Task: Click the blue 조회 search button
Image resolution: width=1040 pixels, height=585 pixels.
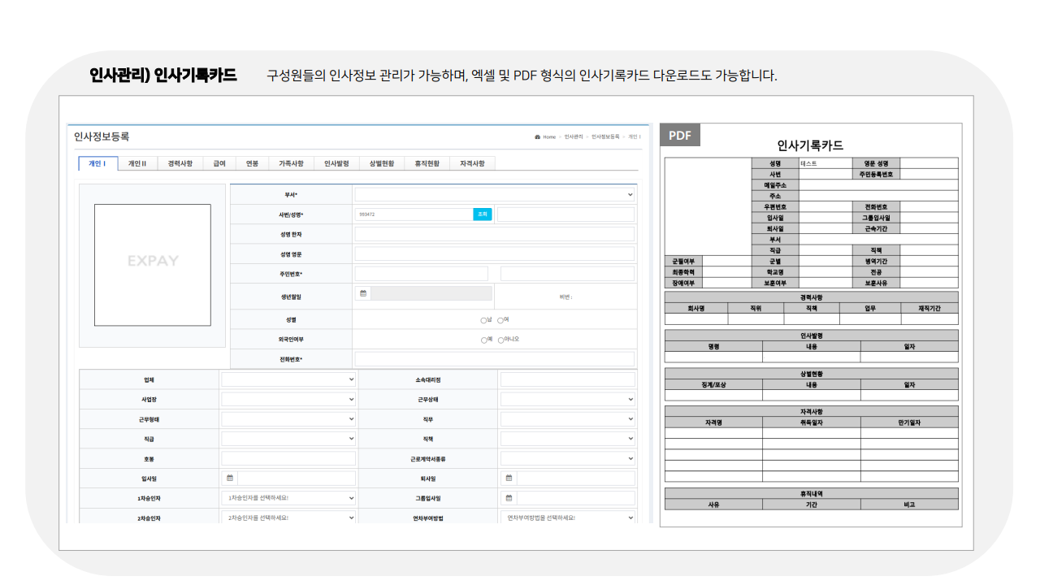Action: point(482,214)
